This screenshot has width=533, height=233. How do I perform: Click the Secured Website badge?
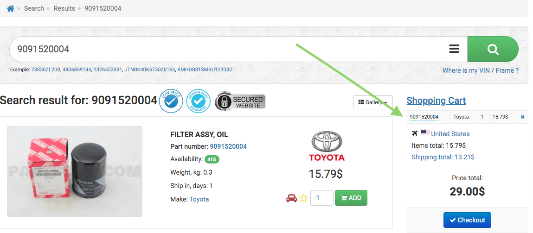(241, 101)
